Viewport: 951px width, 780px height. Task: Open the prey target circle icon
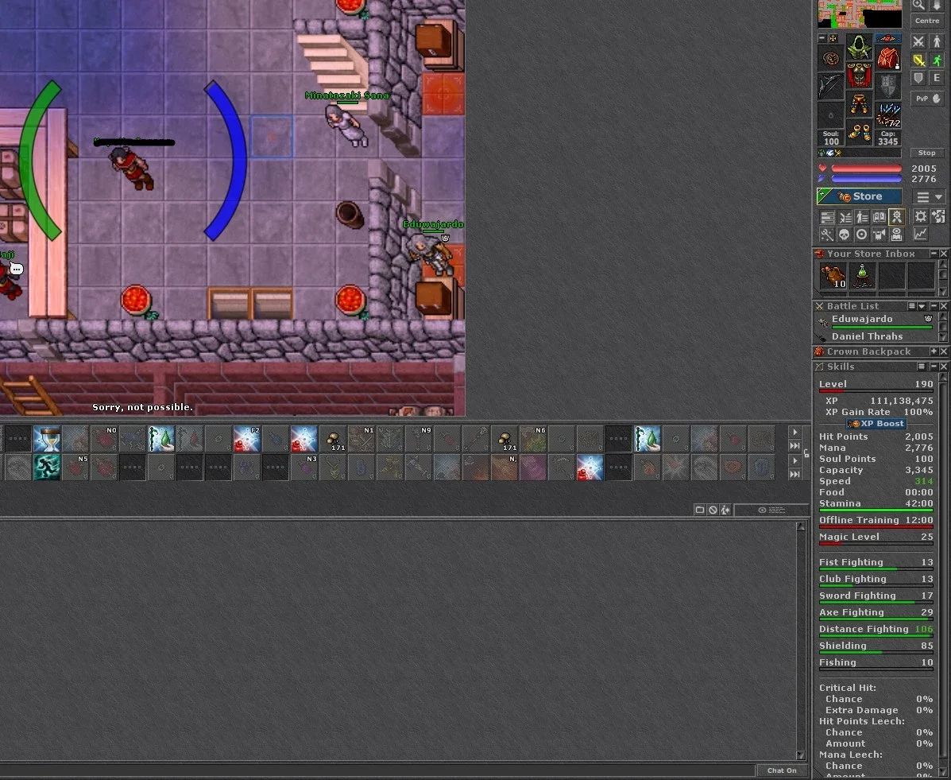pos(862,235)
